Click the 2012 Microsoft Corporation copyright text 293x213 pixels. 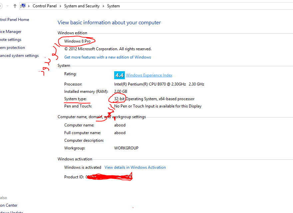pyautogui.click(x=108, y=49)
